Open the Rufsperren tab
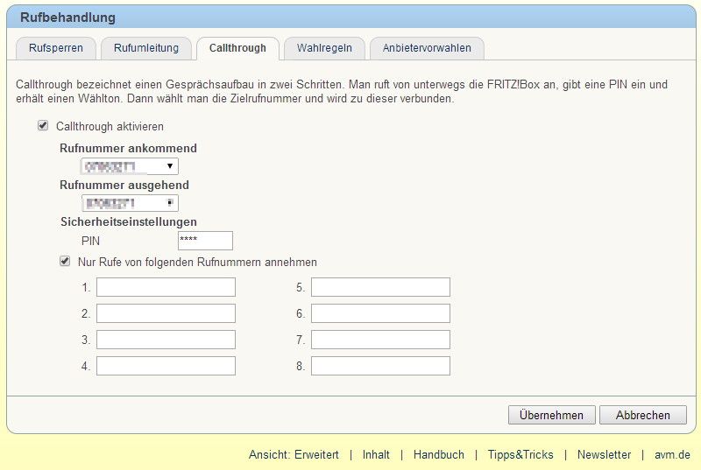The image size is (701, 470). (x=56, y=48)
